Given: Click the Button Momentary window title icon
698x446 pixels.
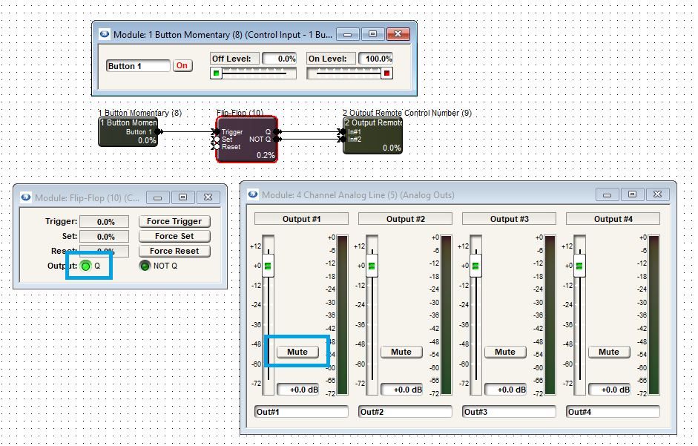Looking at the screenshot, I should click(105, 34).
